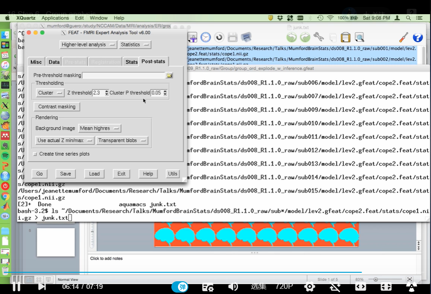Click the Spotlight search icon in menu bar
431x294 pixels.
(x=408, y=18)
